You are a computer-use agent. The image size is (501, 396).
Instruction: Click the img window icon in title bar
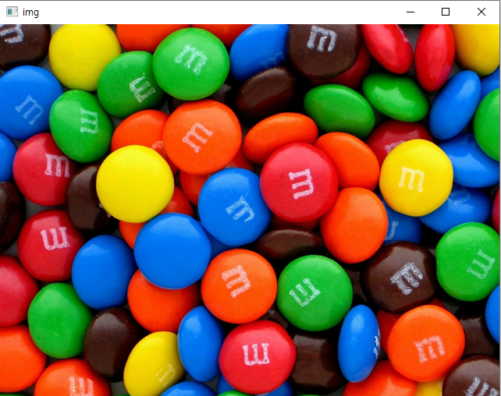tap(12, 12)
